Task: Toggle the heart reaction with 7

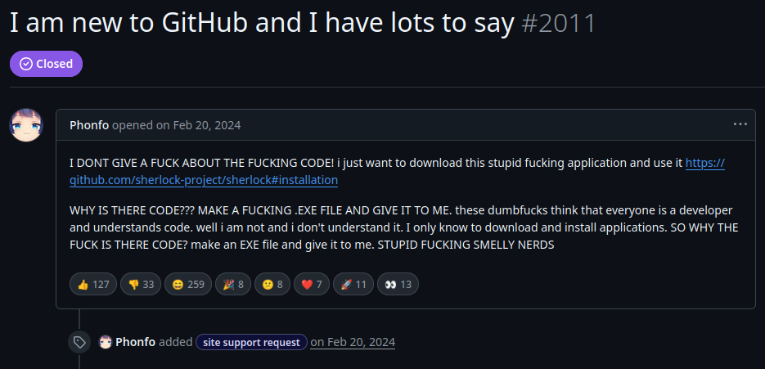Action: coord(311,284)
